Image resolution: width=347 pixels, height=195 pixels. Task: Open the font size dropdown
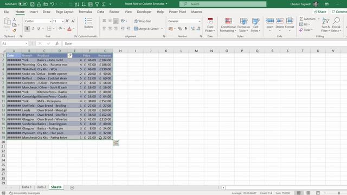tap(63, 21)
